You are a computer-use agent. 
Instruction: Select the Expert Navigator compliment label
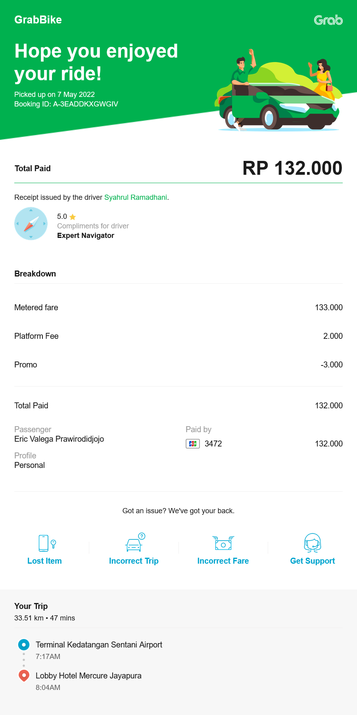click(85, 235)
